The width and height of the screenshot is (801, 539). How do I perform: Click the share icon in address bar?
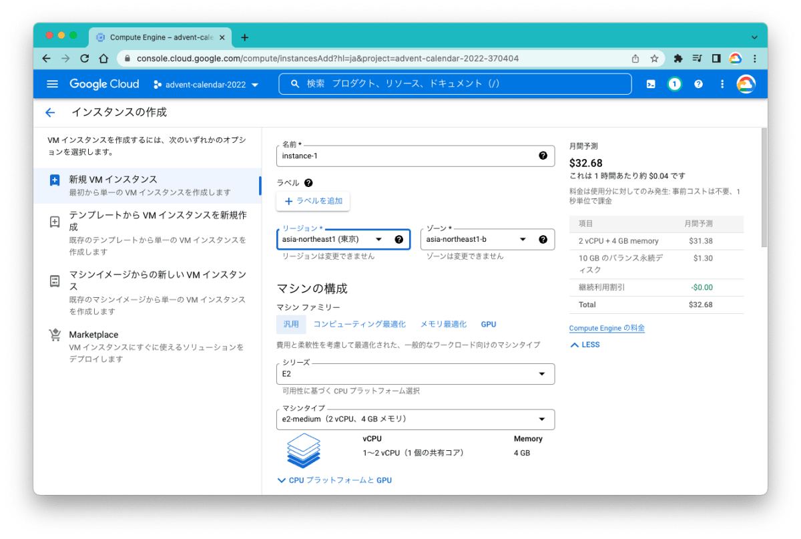tap(635, 58)
